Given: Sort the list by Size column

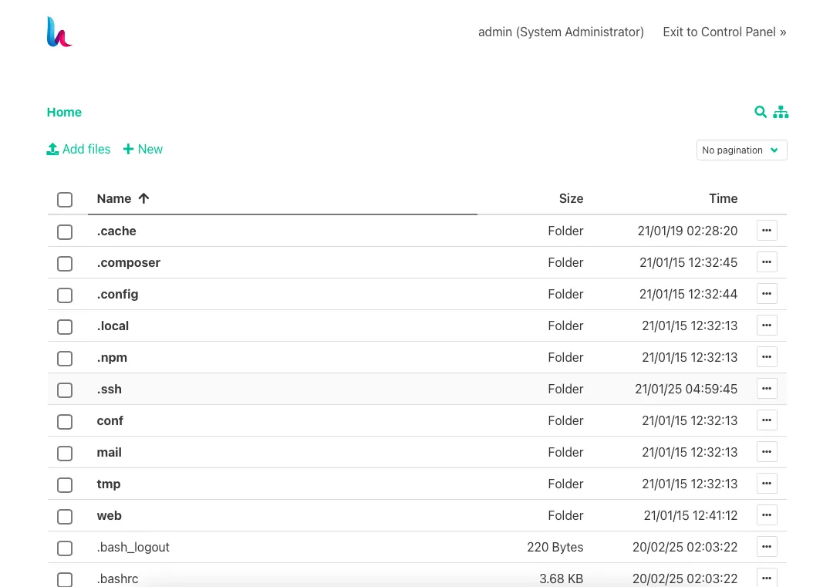Looking at the screenshot, I should (x=571, y=198).
